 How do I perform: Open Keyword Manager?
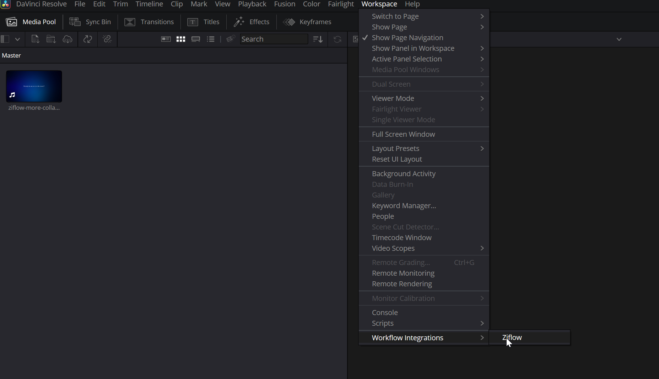click(x=424, y=206)
